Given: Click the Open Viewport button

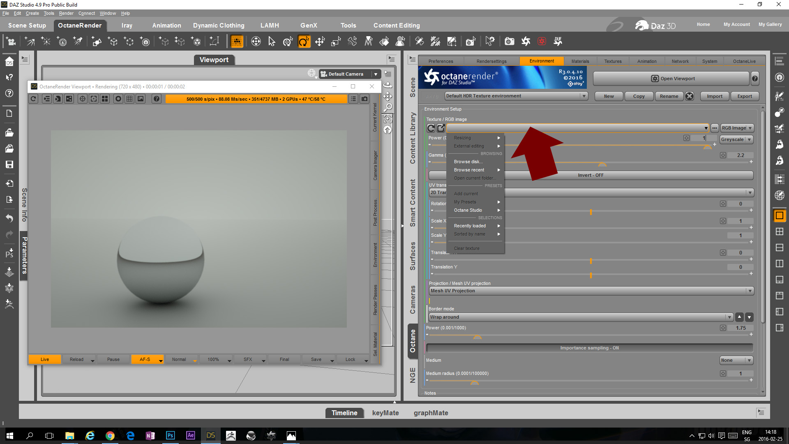Looking at the screenshot, I should 671,79.
